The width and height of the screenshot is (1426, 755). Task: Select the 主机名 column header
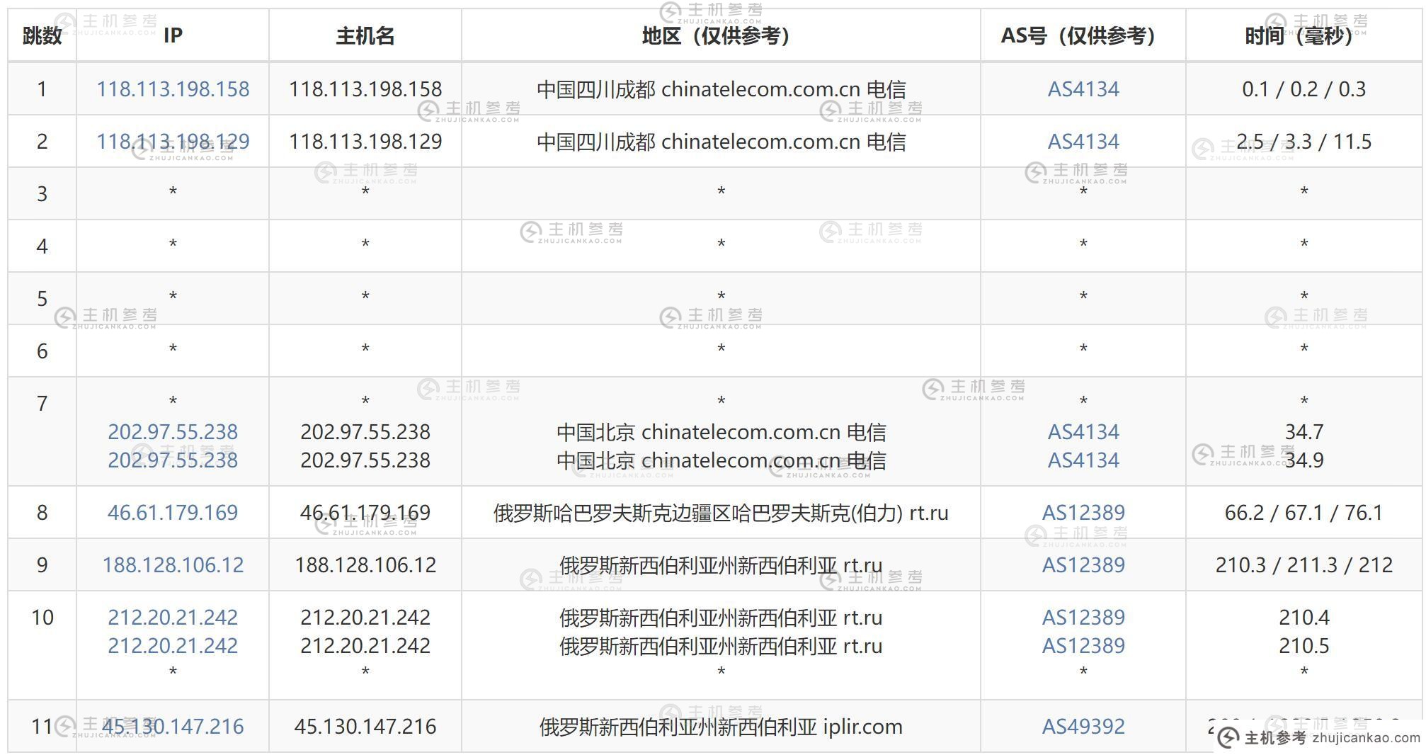click(x=365, y=35)
